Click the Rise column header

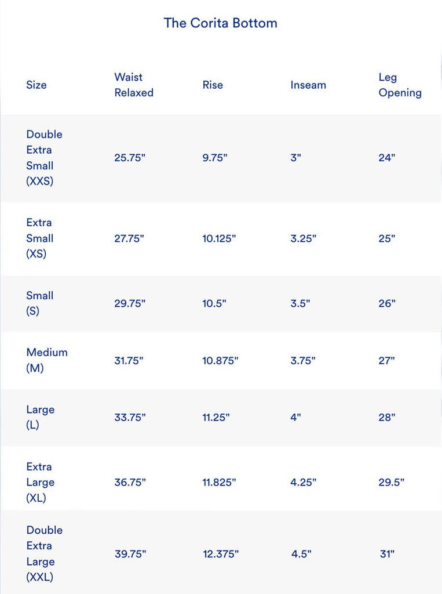click(213, 85)
